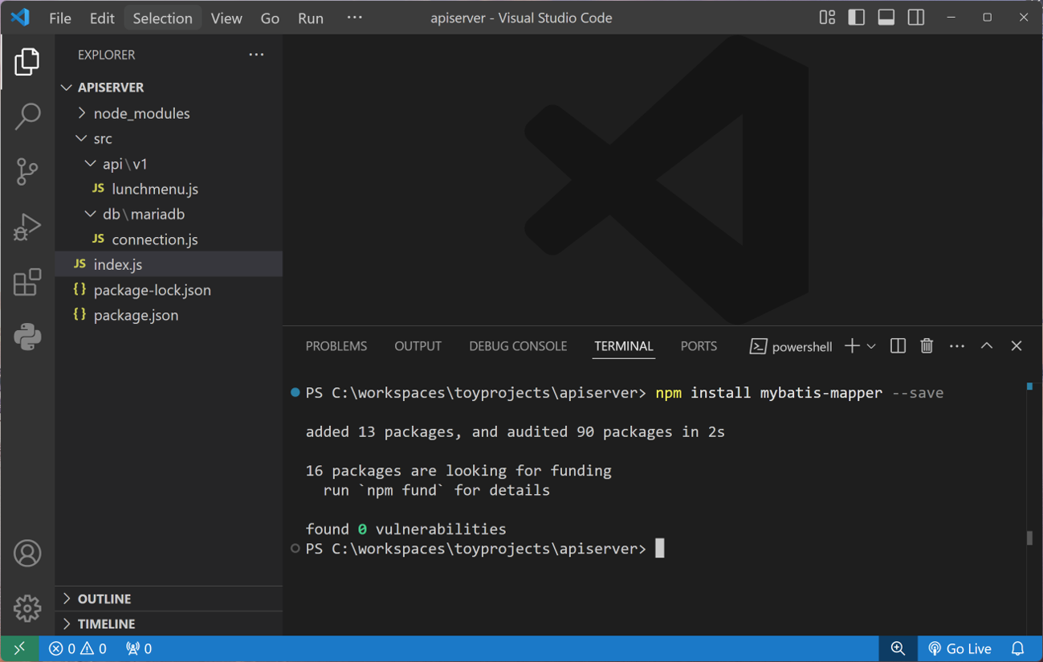Open the Python extension view
Viewport: 1043px width, 662px height.
[x=26, y=337]
